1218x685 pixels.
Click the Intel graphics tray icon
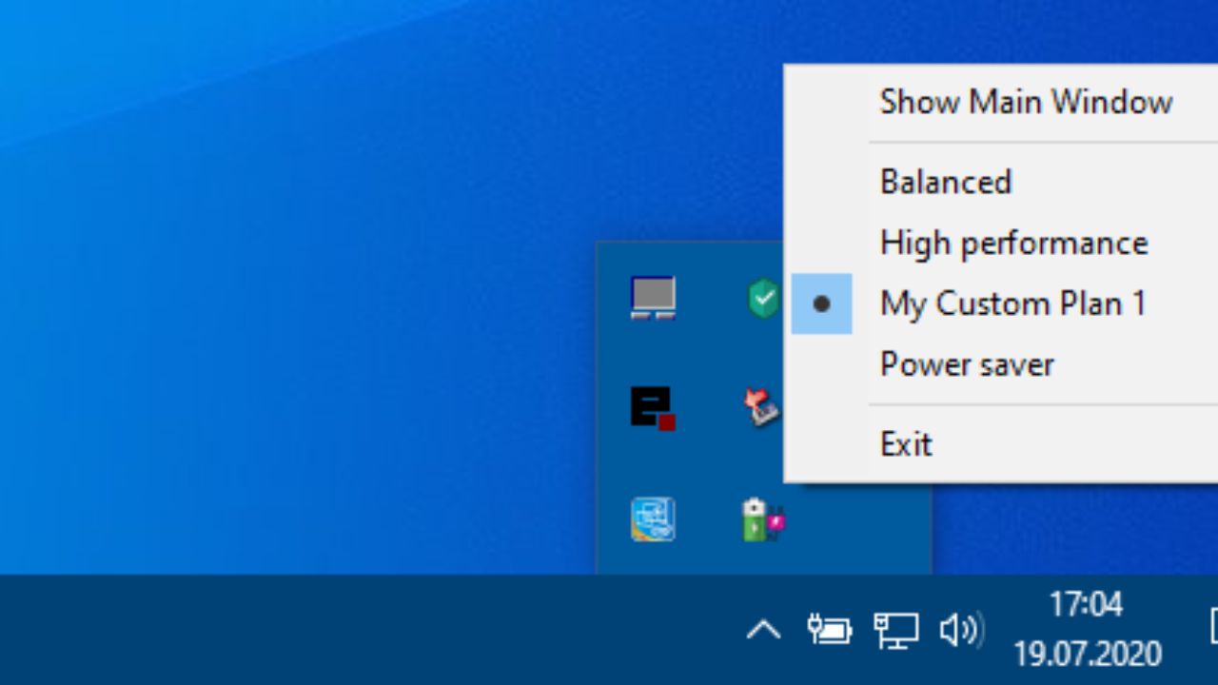[x=653, y=519]
